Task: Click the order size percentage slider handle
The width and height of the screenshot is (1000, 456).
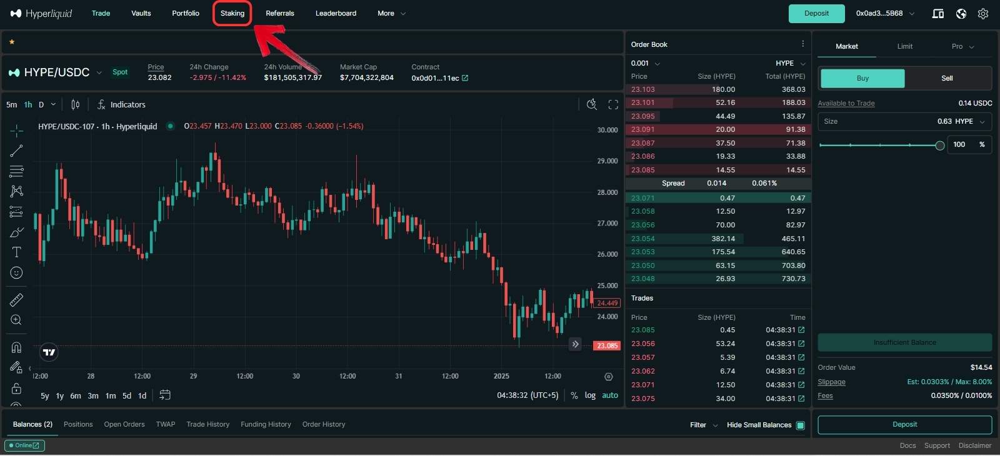Action: (939, 145)
